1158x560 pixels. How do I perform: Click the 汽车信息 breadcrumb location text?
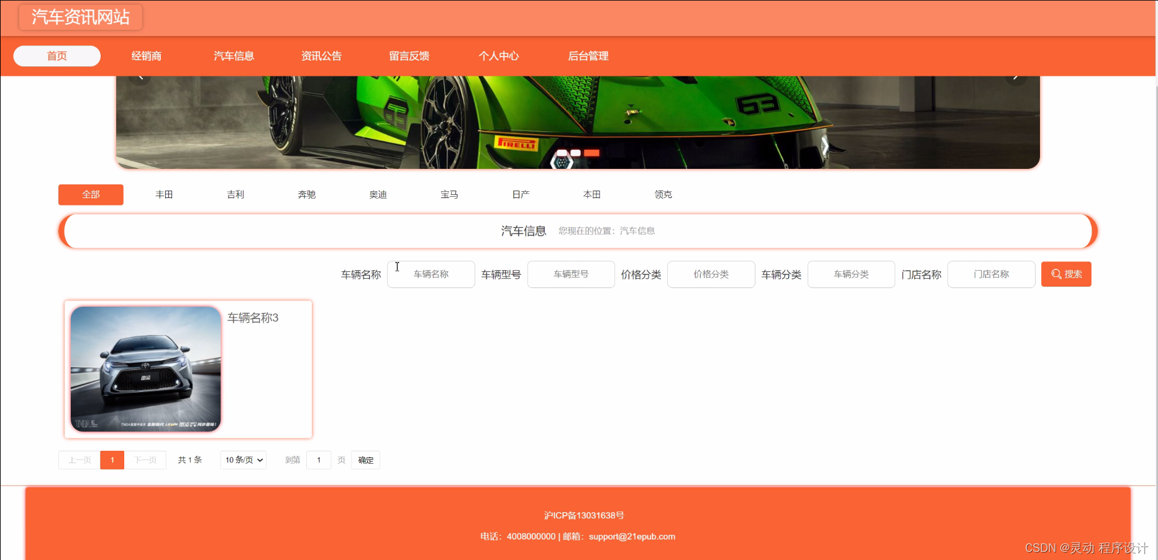[x=637, y=231]
